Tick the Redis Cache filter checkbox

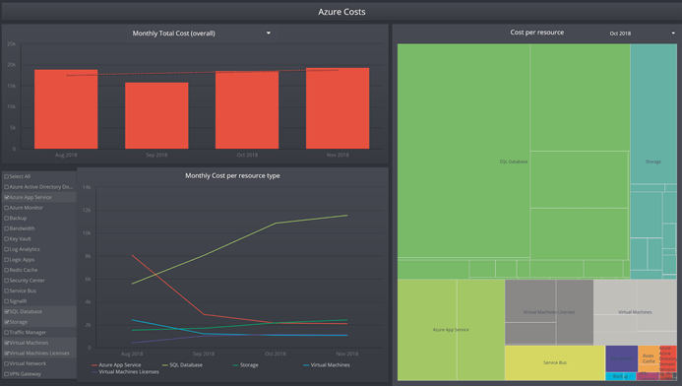[x=7, y=271]
